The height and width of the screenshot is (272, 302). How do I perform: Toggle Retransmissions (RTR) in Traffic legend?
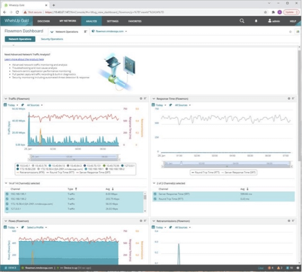(x=31, y=172)
